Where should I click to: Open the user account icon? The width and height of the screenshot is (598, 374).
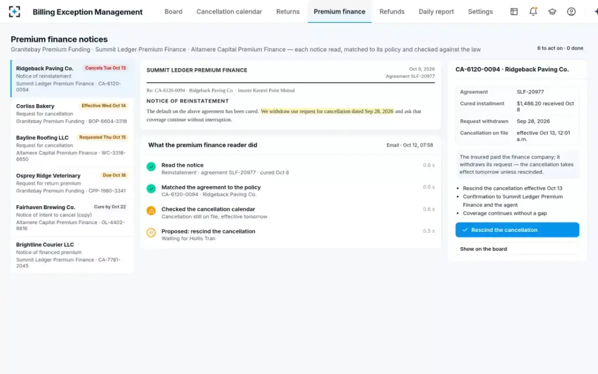click(x=571, y=11)
